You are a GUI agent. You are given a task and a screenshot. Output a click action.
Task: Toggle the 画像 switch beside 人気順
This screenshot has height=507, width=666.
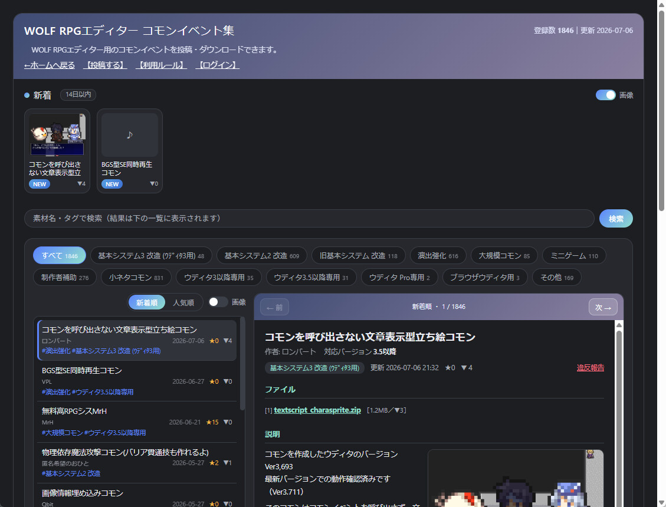coord(218,302)
